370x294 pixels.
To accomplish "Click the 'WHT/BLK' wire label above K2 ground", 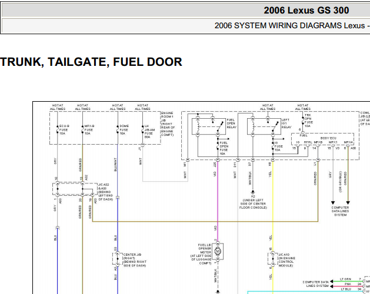I will point(250,178).
